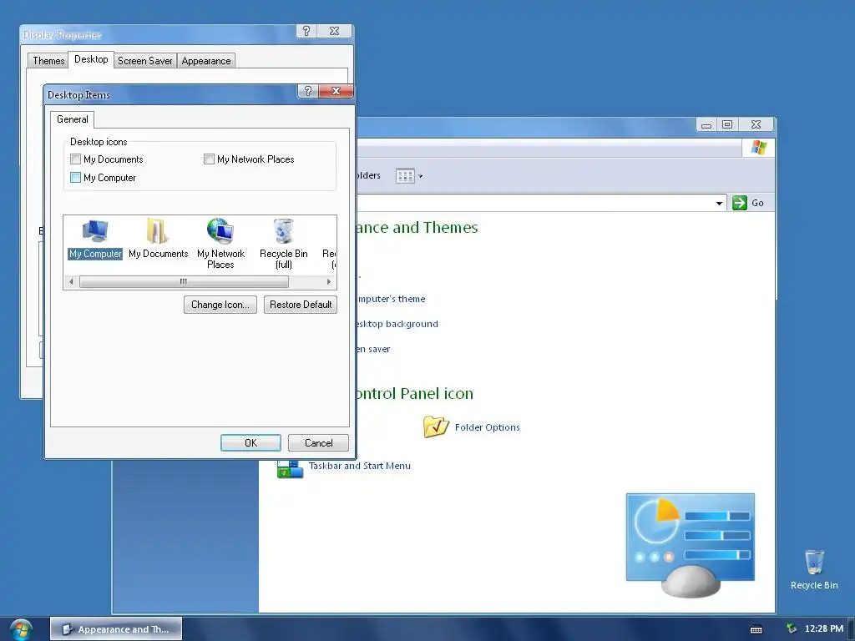This screenshot has height=641, width=855.
Task: Click the help button in Desktop Items dialog
Action: [308, 91]
